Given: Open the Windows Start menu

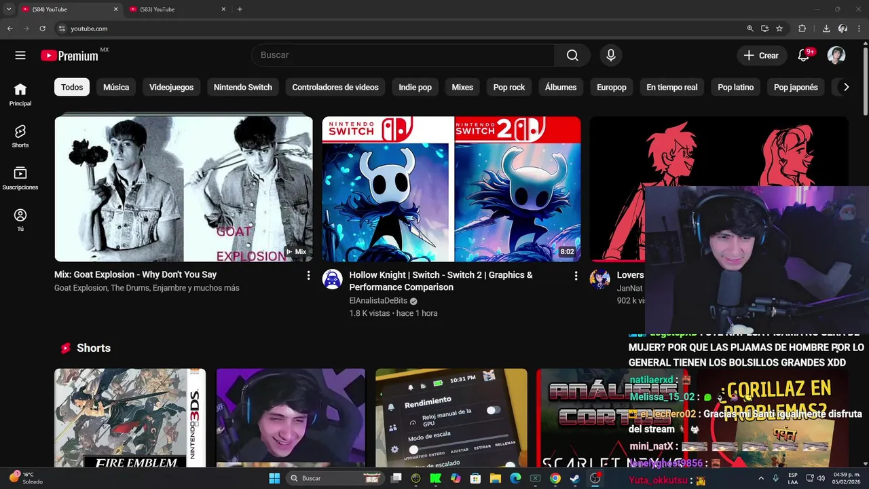Looking at the screenshot, I should coord(274,478).
